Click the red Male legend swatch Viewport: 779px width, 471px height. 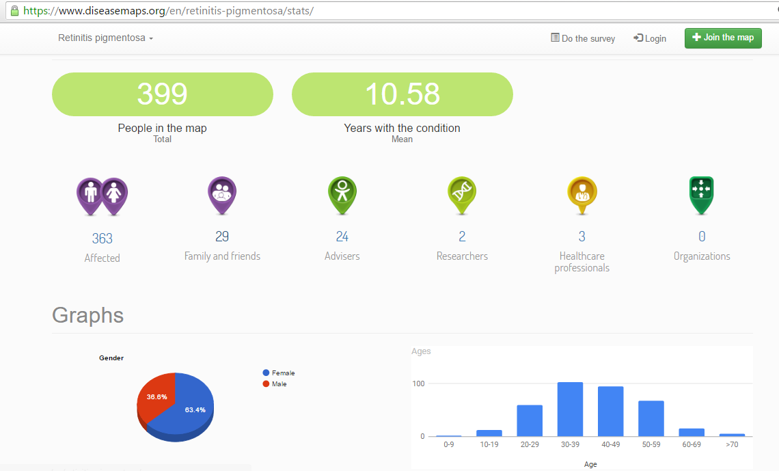click(x=266, y=383)
